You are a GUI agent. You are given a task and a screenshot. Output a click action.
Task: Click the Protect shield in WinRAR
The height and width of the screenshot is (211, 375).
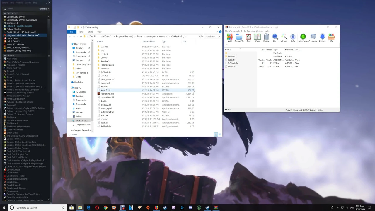click(322, 38)
